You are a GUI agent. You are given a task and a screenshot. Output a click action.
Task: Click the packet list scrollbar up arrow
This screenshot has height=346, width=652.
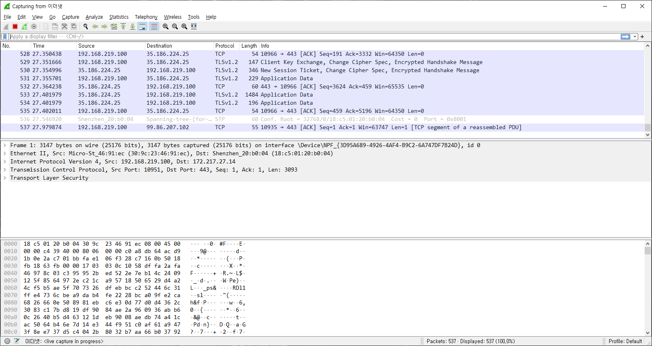[648, 46]
